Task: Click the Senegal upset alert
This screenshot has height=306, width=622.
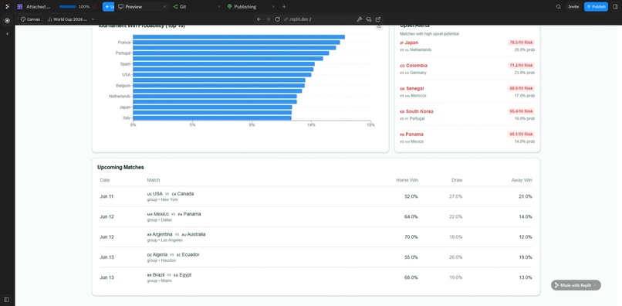Action: click(x=468, y=92)
